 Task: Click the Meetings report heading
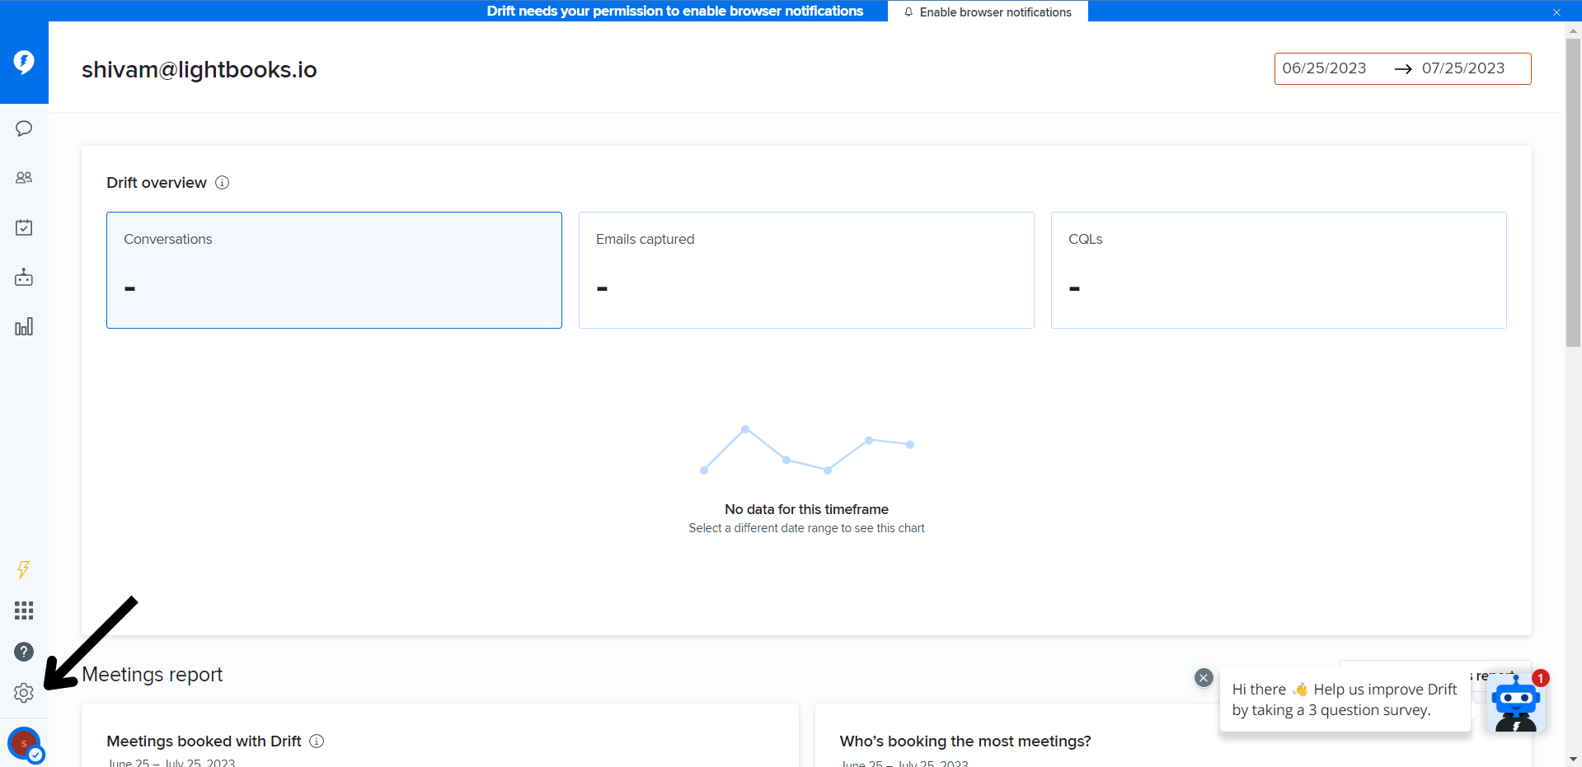tap(153, 675)
